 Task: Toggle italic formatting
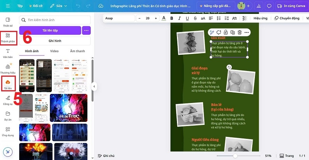pos(179,18)
